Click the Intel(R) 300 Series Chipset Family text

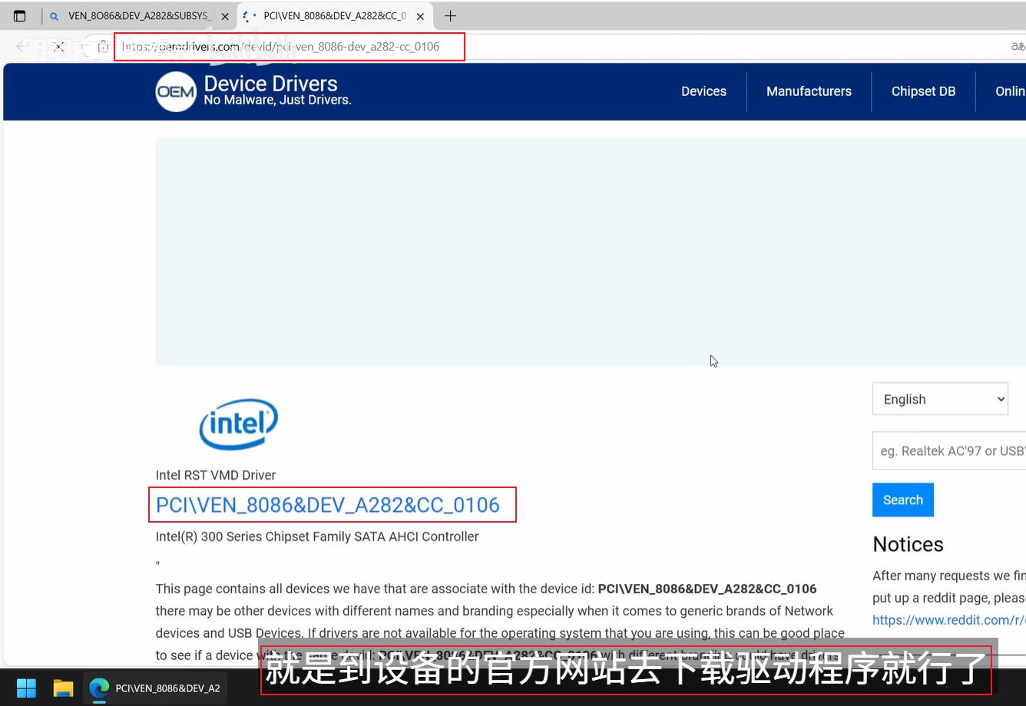(x=317, y=536)
